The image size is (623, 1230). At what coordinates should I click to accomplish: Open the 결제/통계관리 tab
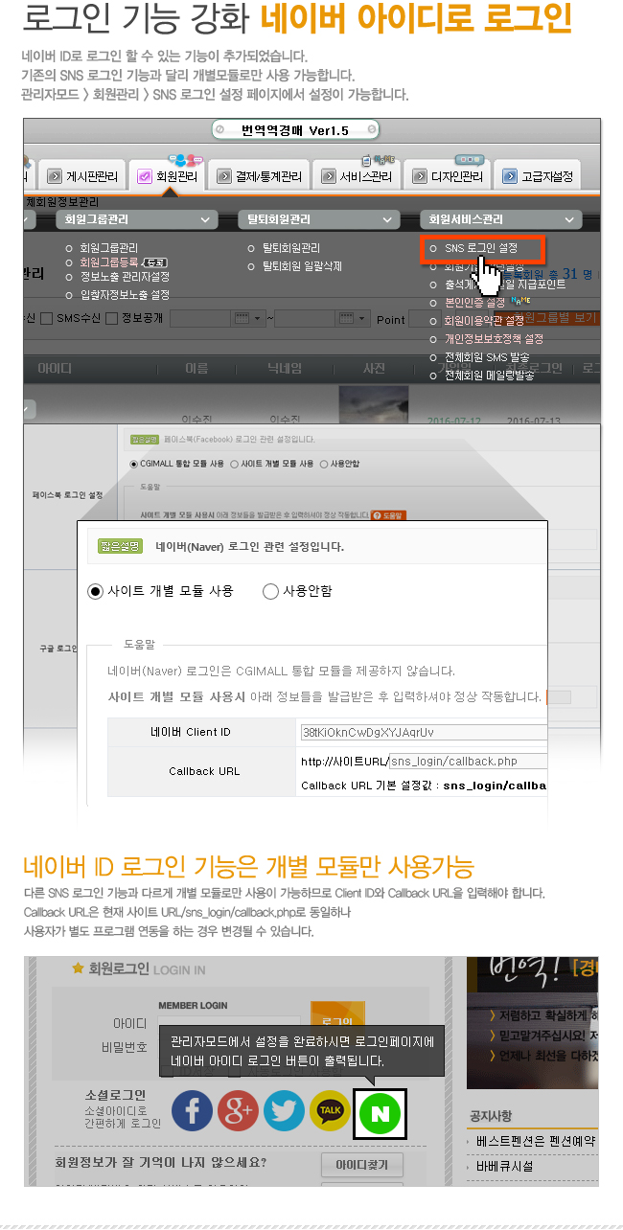(x=259, y=176)
